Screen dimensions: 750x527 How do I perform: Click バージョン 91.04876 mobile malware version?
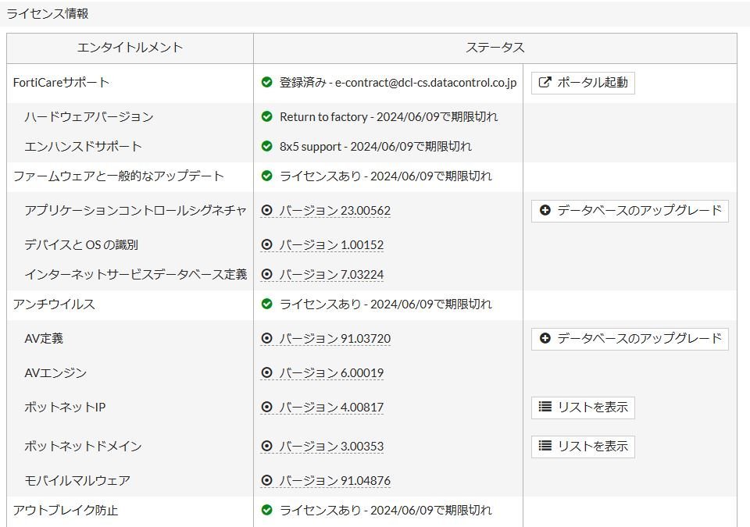pos(334,480)
